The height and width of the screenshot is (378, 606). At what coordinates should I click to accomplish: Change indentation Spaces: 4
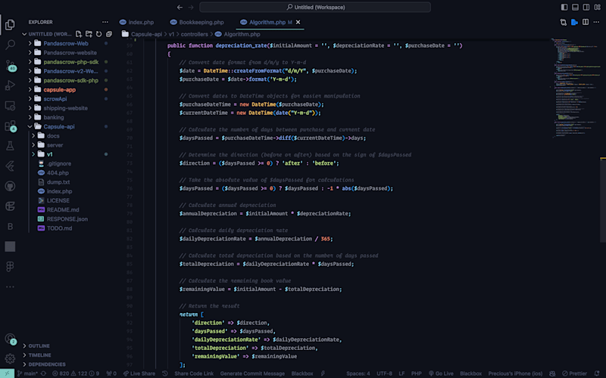pyautogui.click(x=358, y=373)
